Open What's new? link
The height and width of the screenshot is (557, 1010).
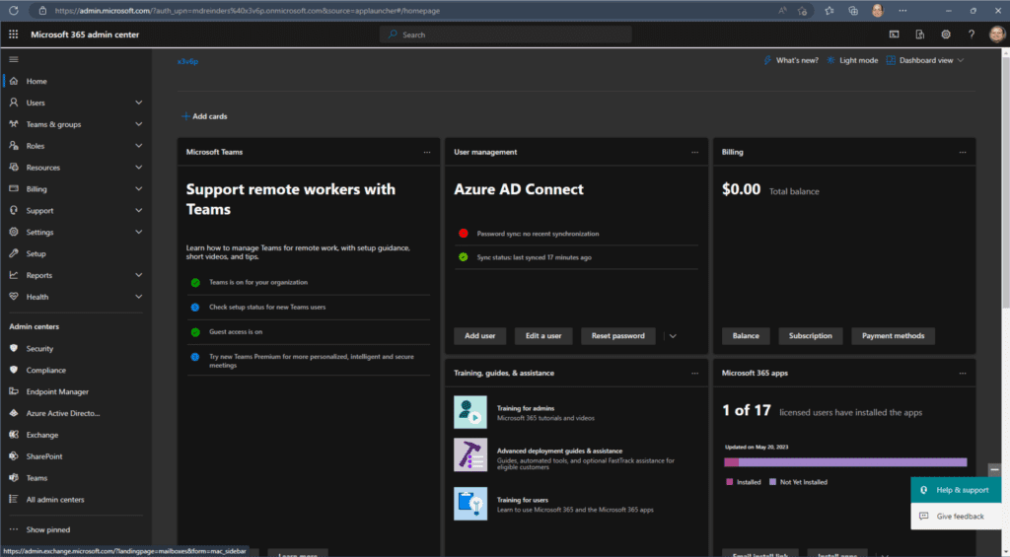coord(791,60)
